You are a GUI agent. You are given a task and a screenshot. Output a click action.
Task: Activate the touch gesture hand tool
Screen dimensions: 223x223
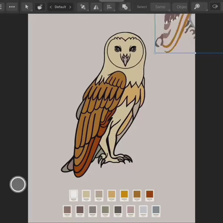click(x=40, y=7)
